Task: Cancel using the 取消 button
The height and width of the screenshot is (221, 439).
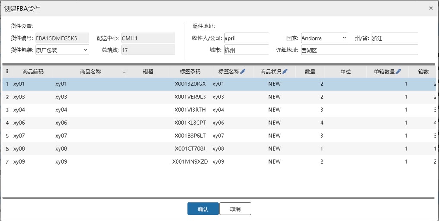Action: 235,208
